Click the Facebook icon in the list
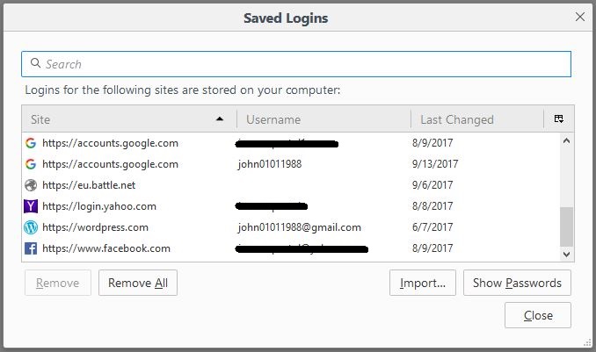596x352 pixels. click(31, 248)
